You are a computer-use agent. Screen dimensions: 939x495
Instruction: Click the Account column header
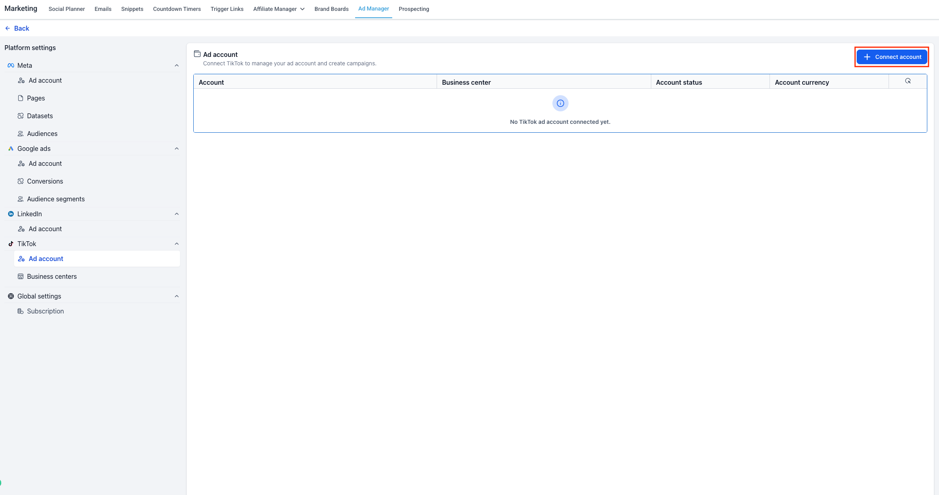[x=315, y=82]
